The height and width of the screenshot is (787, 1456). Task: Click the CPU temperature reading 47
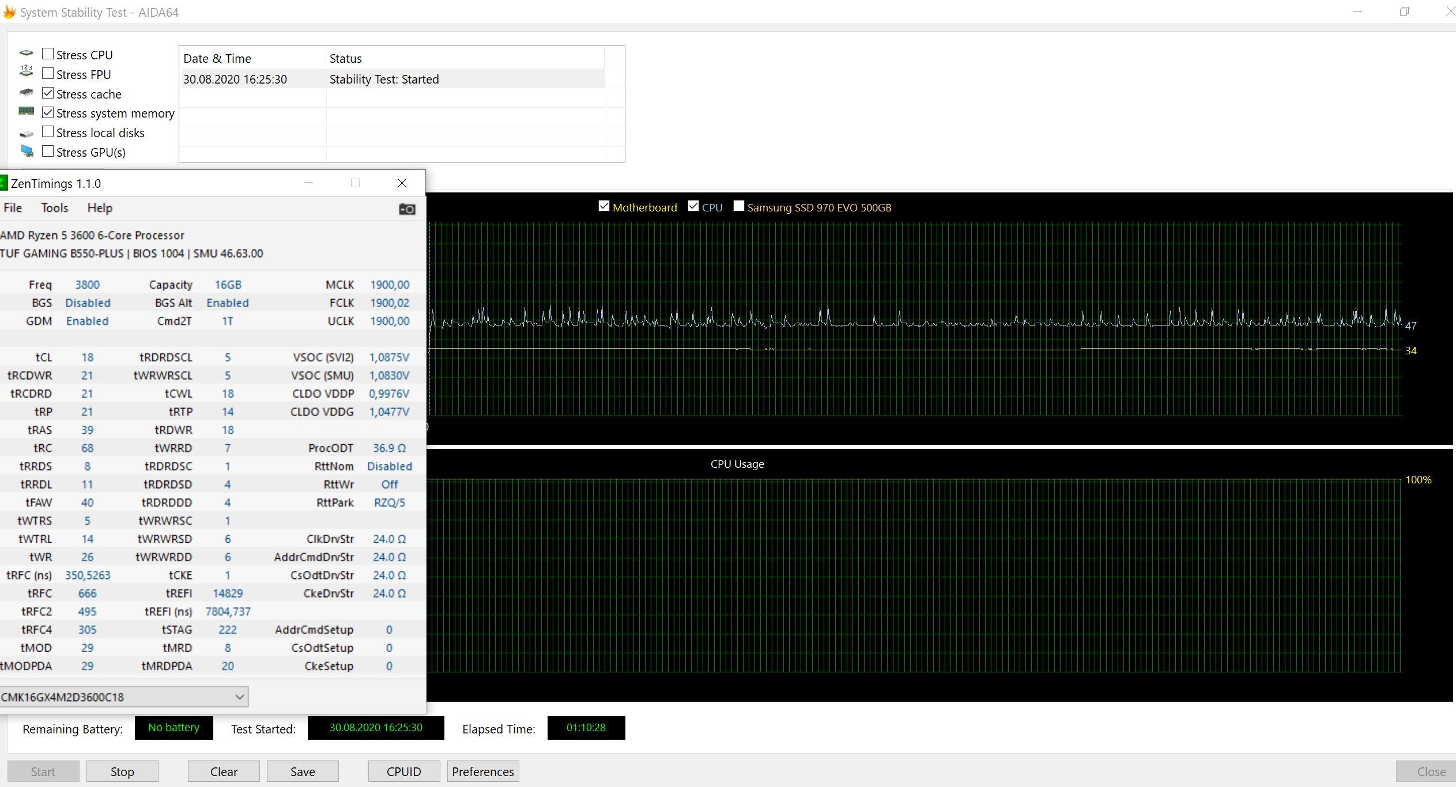coord(1410,326)
